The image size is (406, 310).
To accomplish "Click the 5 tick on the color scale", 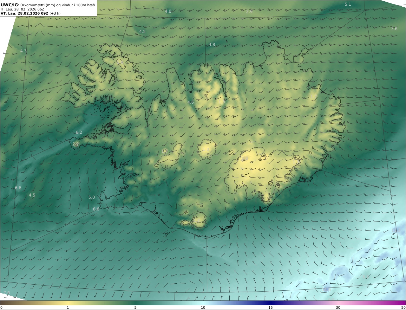I will coord(135,307).
